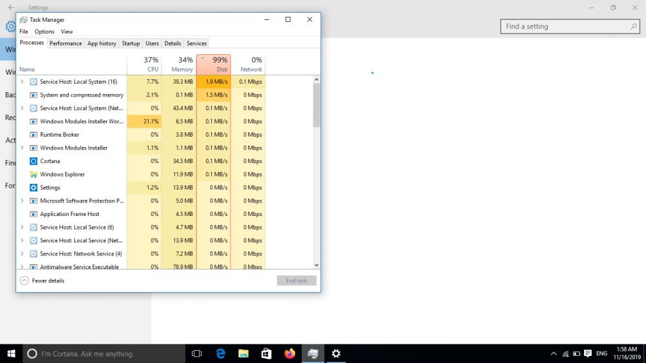
Task: Switch to Details tab
Action: point(172,43)
